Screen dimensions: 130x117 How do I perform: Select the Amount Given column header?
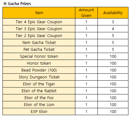point(86,13)
